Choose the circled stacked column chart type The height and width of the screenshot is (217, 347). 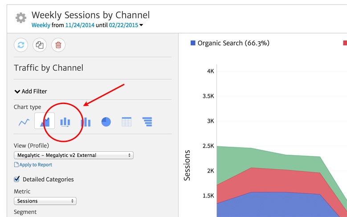(65, 121)
